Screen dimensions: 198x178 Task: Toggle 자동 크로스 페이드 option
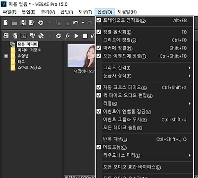pos(99,87)
